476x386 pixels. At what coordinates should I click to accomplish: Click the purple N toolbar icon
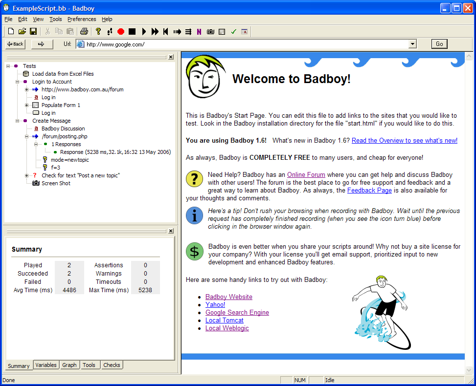[199, 32]
